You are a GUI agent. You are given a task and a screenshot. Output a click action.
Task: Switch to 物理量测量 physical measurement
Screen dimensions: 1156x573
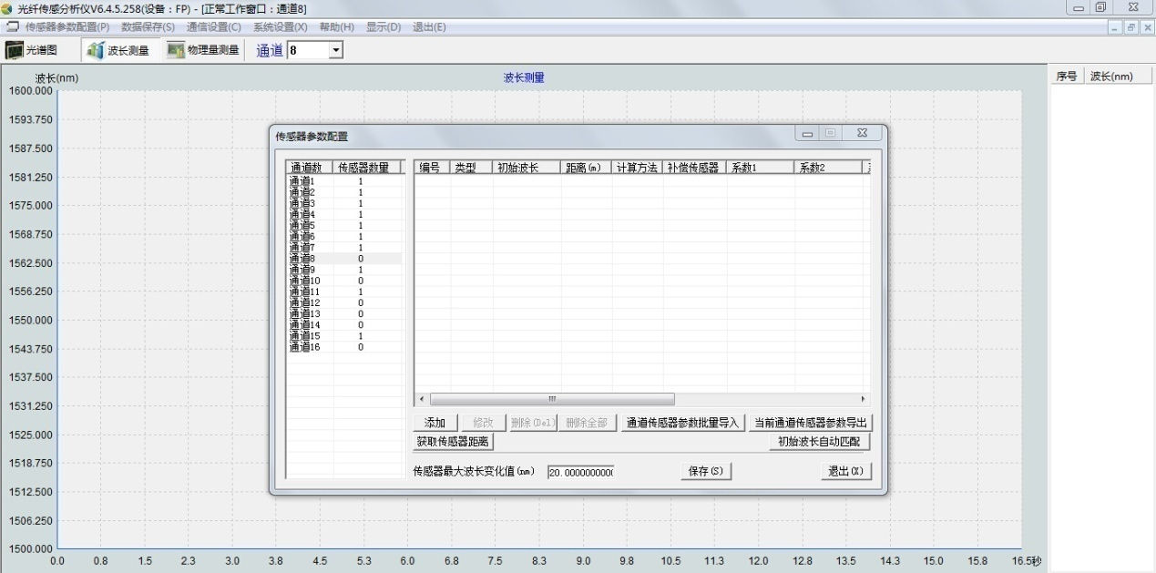click(203, 50)
